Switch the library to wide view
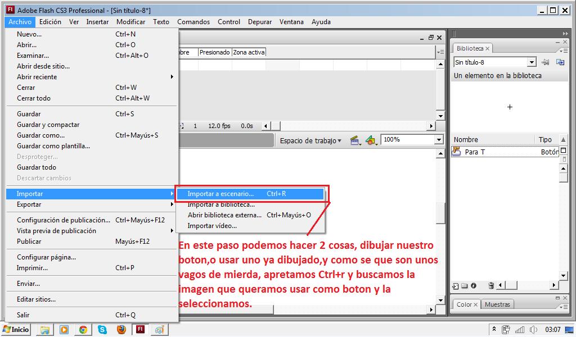This screenshot has width=576, height=337. point(564,151)
